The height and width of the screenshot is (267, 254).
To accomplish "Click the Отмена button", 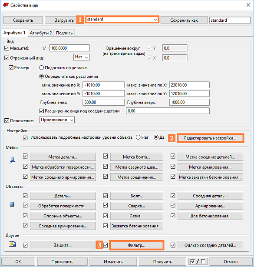I will click(x=231, y=261).
